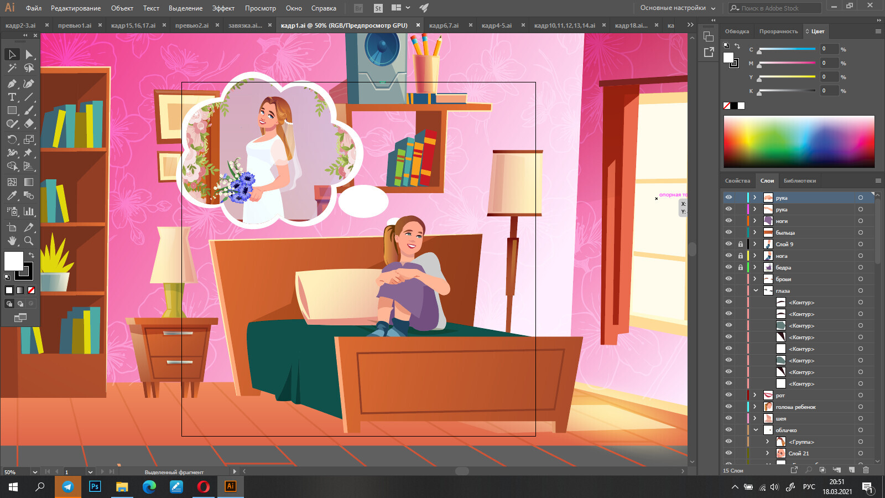
Task: Open the Окно menu
Action: (x=294, y=8)
